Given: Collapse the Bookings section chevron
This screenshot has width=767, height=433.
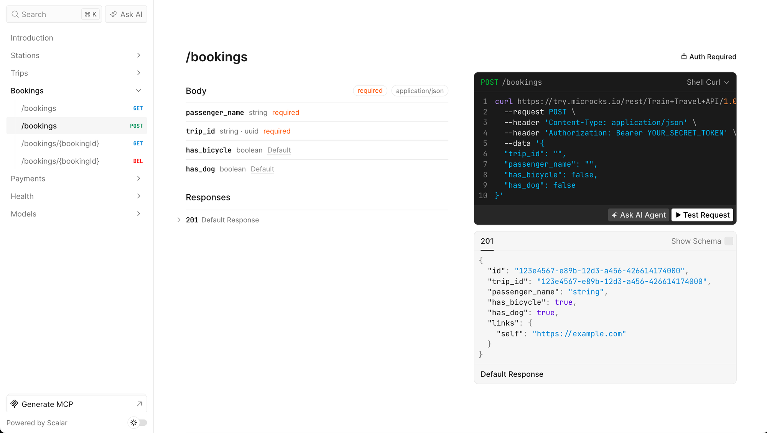Looking at the screenshot, I should click(x=138, y=90).
